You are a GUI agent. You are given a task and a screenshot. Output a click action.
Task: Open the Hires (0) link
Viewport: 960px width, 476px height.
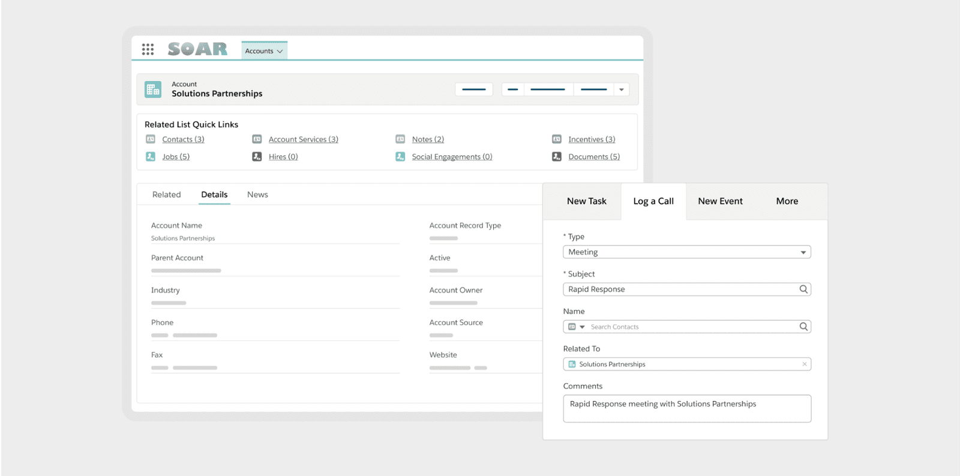pos(283,157)
